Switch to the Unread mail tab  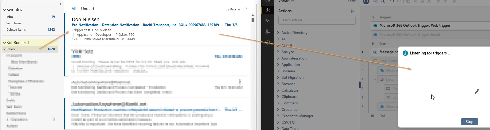coord(88,9)
